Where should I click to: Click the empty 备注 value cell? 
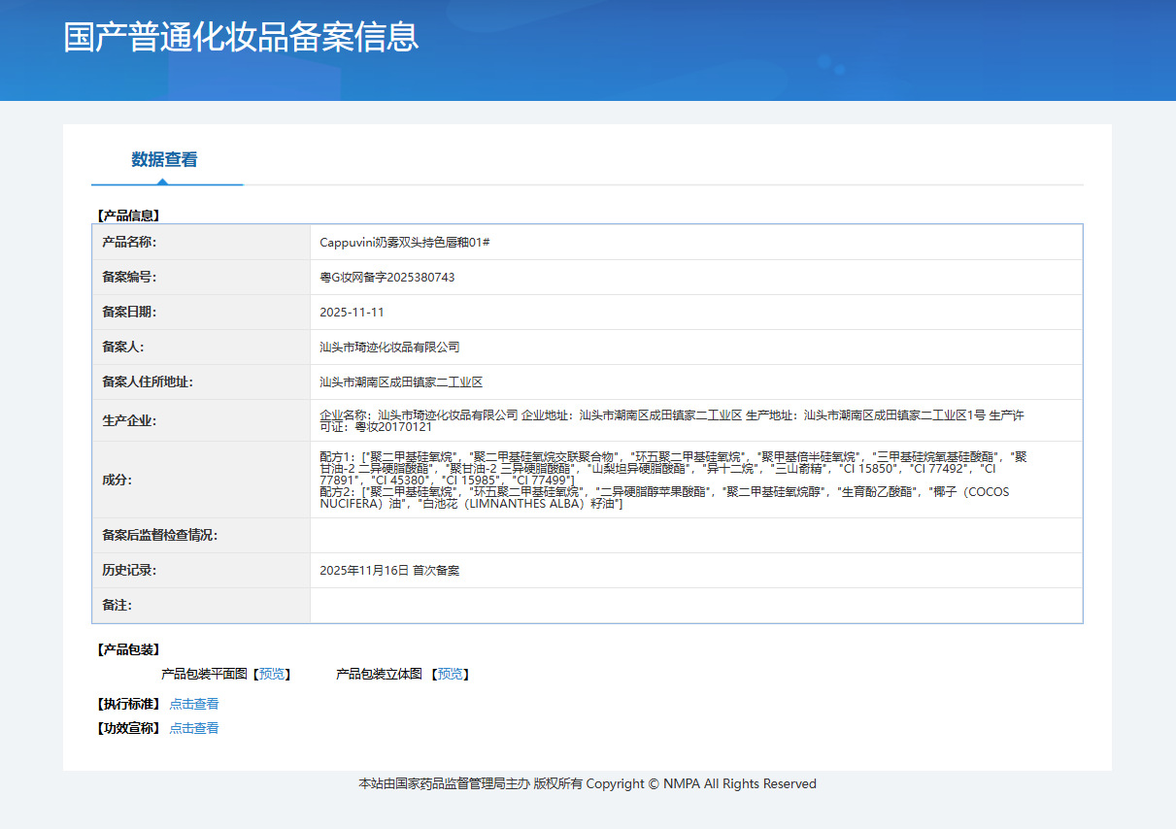tap(695, 606)
